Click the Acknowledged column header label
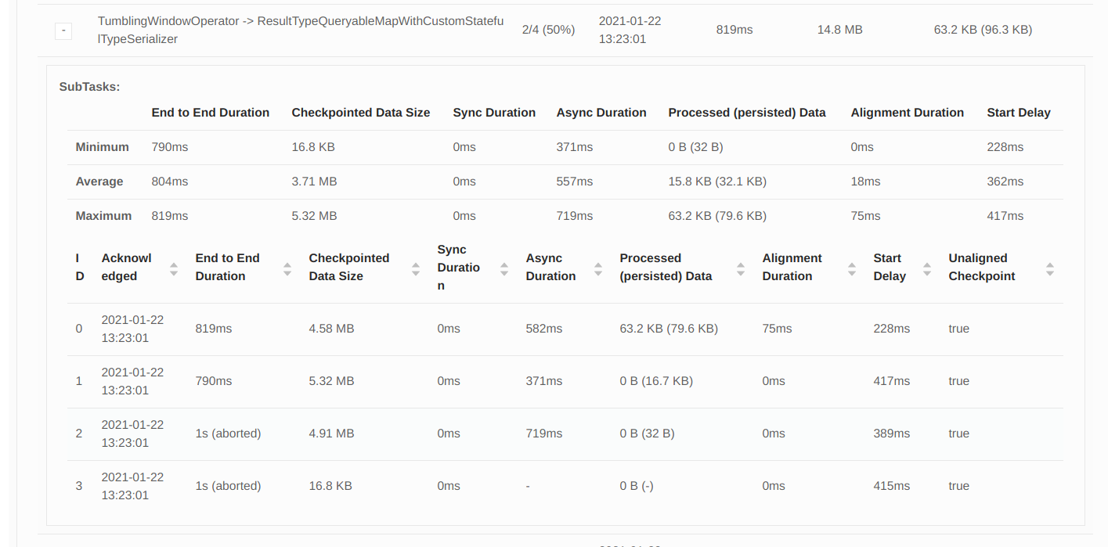The image size is (1108, 547). pyautogui.click(x=127, y=267)
